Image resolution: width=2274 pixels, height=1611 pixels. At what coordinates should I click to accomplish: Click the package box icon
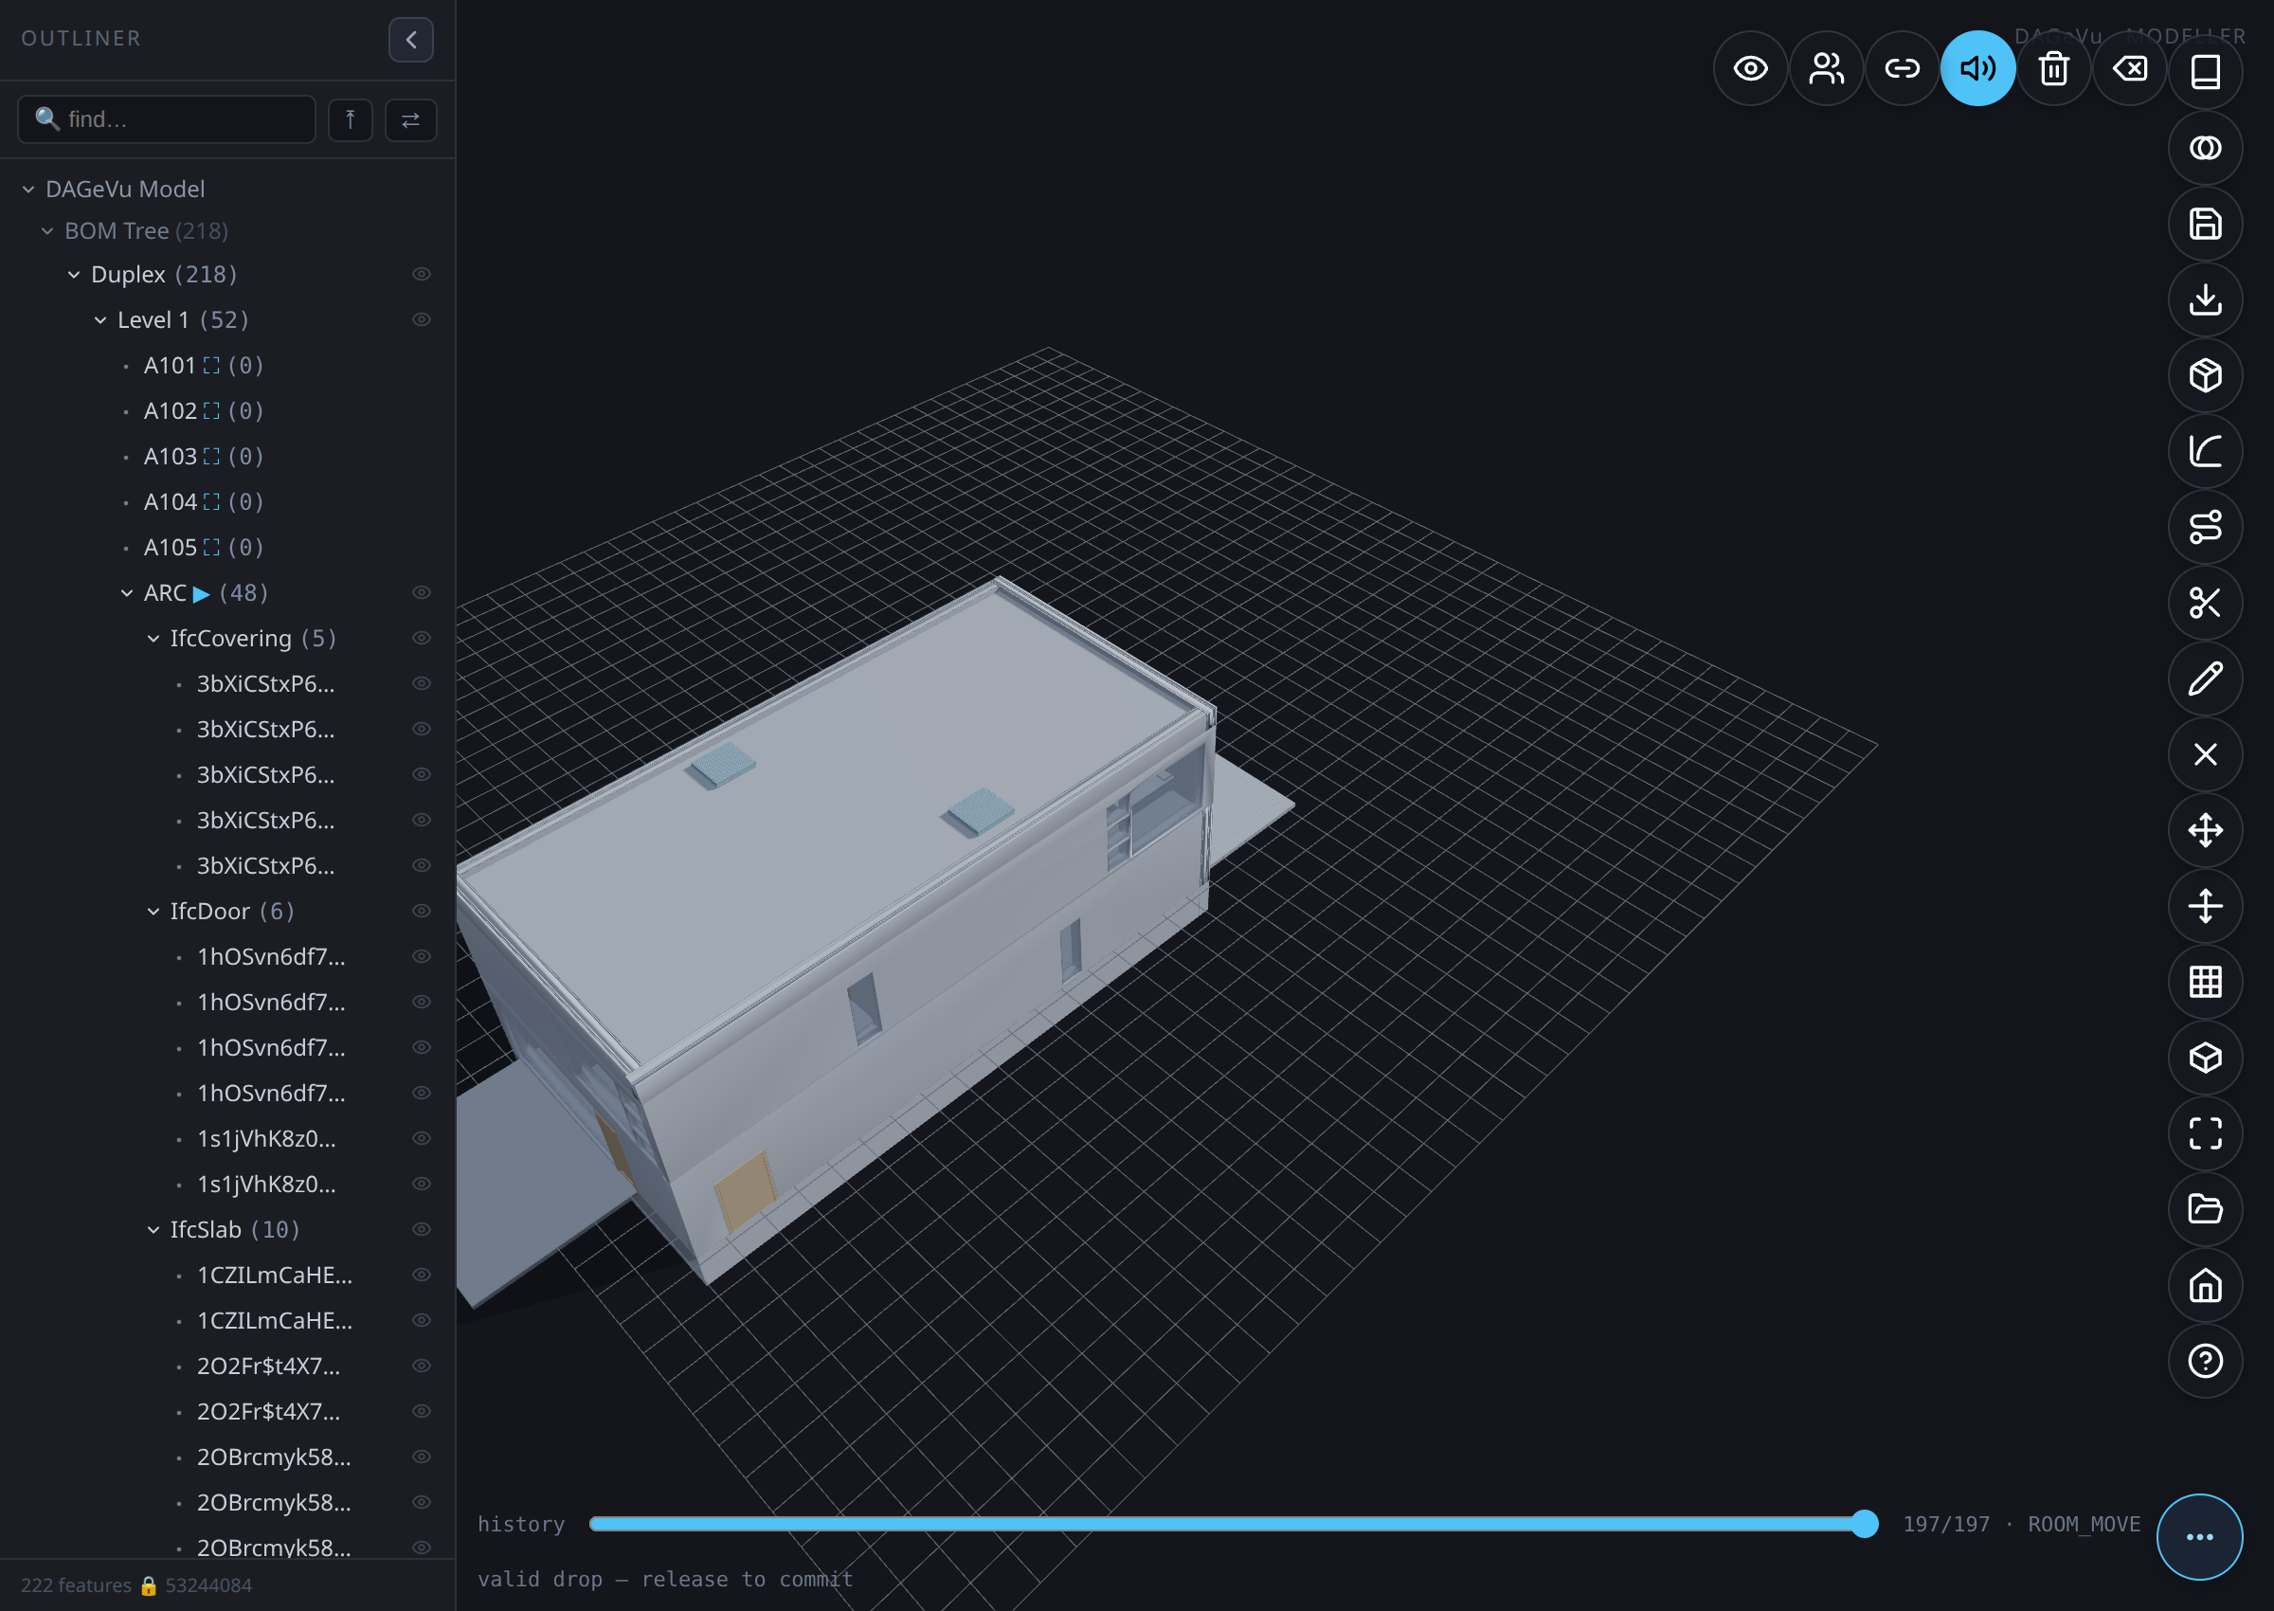pyautogui.click(x=2205, y=375)
